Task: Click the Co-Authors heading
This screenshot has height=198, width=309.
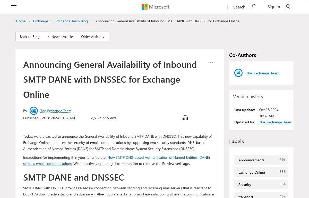Action: (243, 55)
